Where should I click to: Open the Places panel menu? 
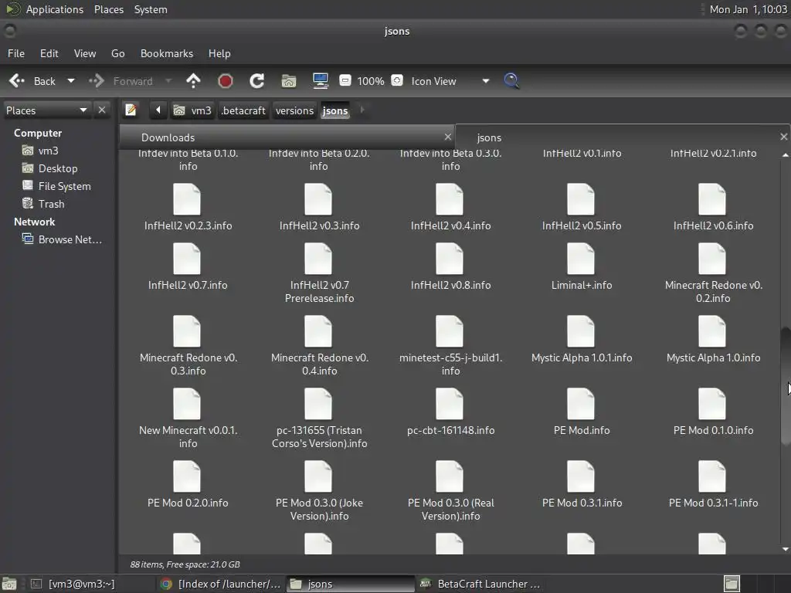click(109, 9)
